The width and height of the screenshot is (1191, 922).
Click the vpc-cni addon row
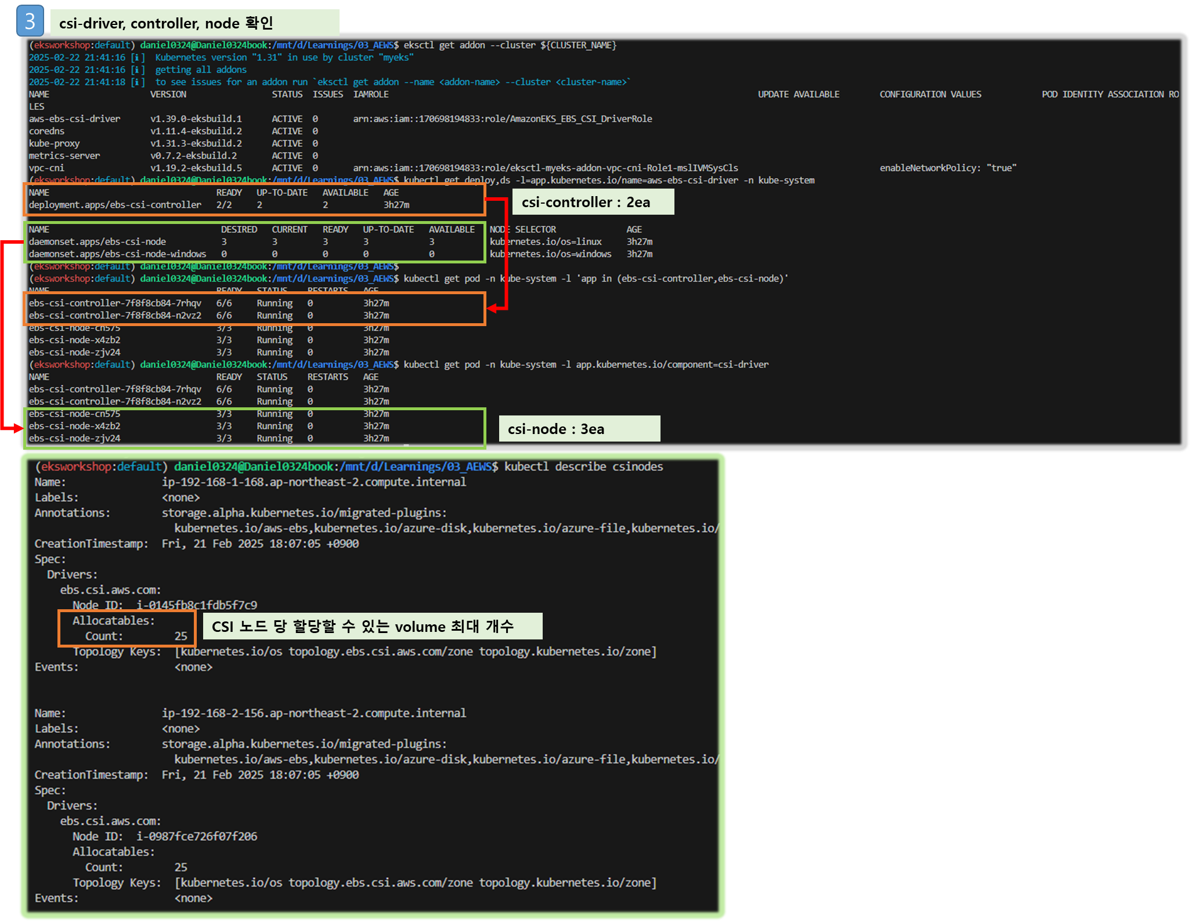[x=46, y=168]
